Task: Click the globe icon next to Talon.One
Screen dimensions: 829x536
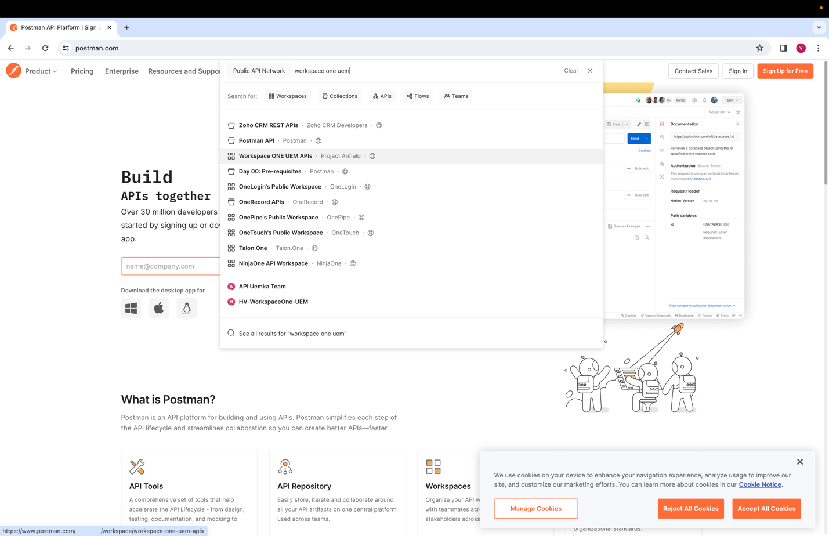Action: (314, 248)
